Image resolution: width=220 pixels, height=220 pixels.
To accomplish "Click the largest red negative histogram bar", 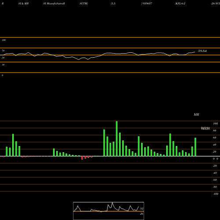I will point(82,158).
